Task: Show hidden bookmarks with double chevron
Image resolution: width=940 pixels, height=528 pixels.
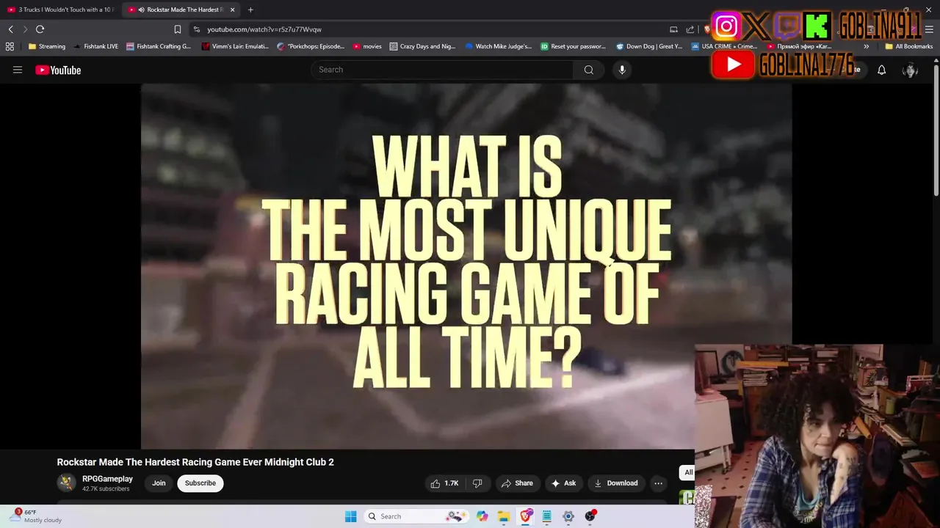Action: pos(867,46)
